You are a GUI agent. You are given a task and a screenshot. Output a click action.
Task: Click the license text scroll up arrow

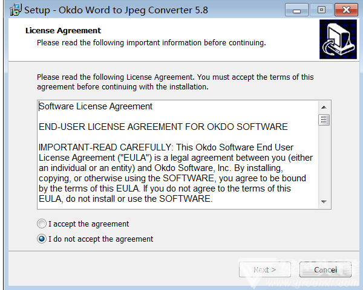point(324,107)
